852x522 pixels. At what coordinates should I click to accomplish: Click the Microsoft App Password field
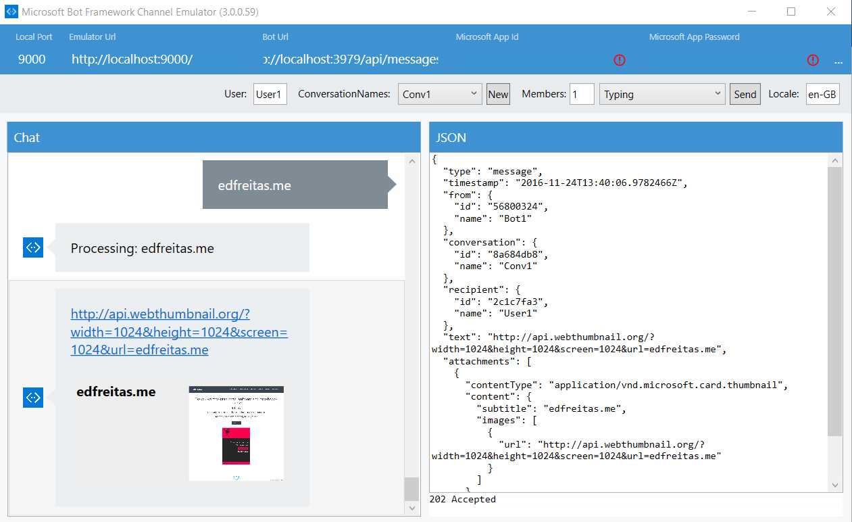click(x=726, y=60)
